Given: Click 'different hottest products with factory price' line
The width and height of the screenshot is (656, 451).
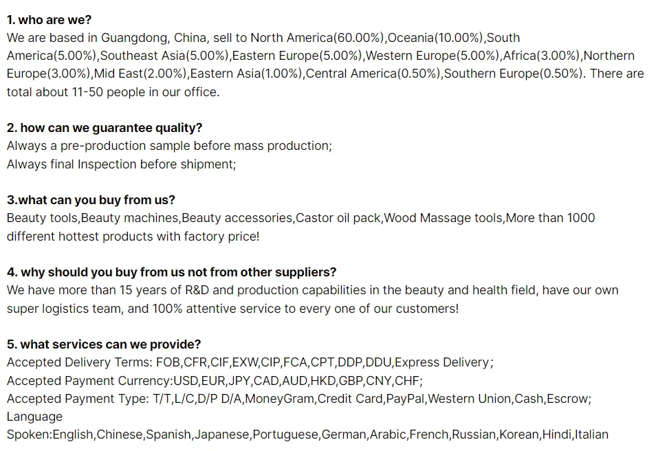Looking at the screenshot, I should click(133, 236).
